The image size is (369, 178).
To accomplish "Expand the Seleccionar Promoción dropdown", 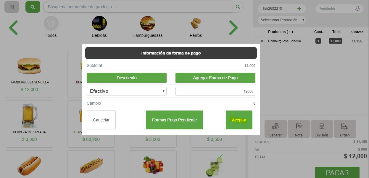I will (x=282, y=20).
